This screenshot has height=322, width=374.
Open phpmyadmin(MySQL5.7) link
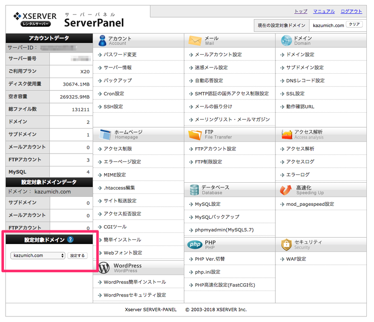(224, 230)
